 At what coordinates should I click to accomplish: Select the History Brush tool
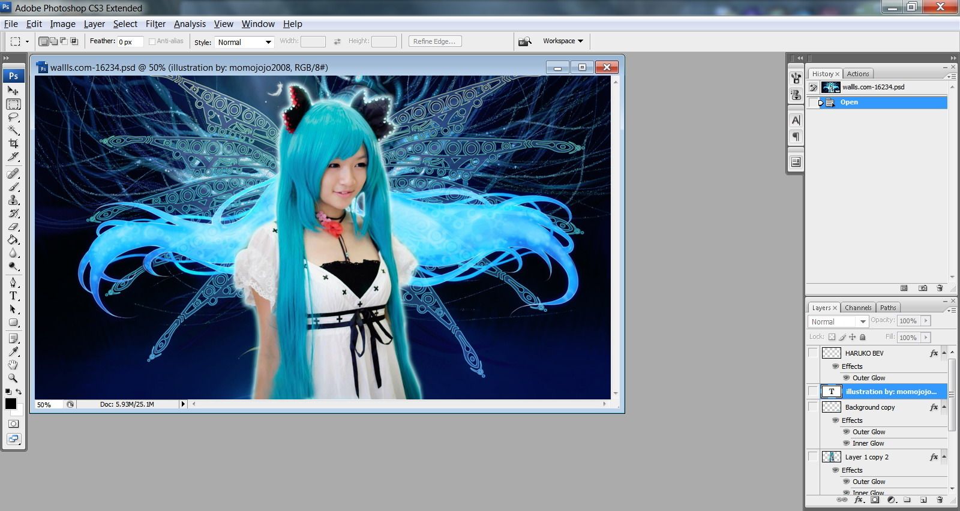pos(13,214)
